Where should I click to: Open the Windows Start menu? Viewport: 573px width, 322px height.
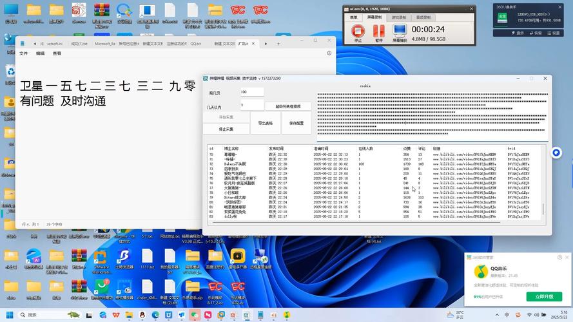tap(10, 315)
